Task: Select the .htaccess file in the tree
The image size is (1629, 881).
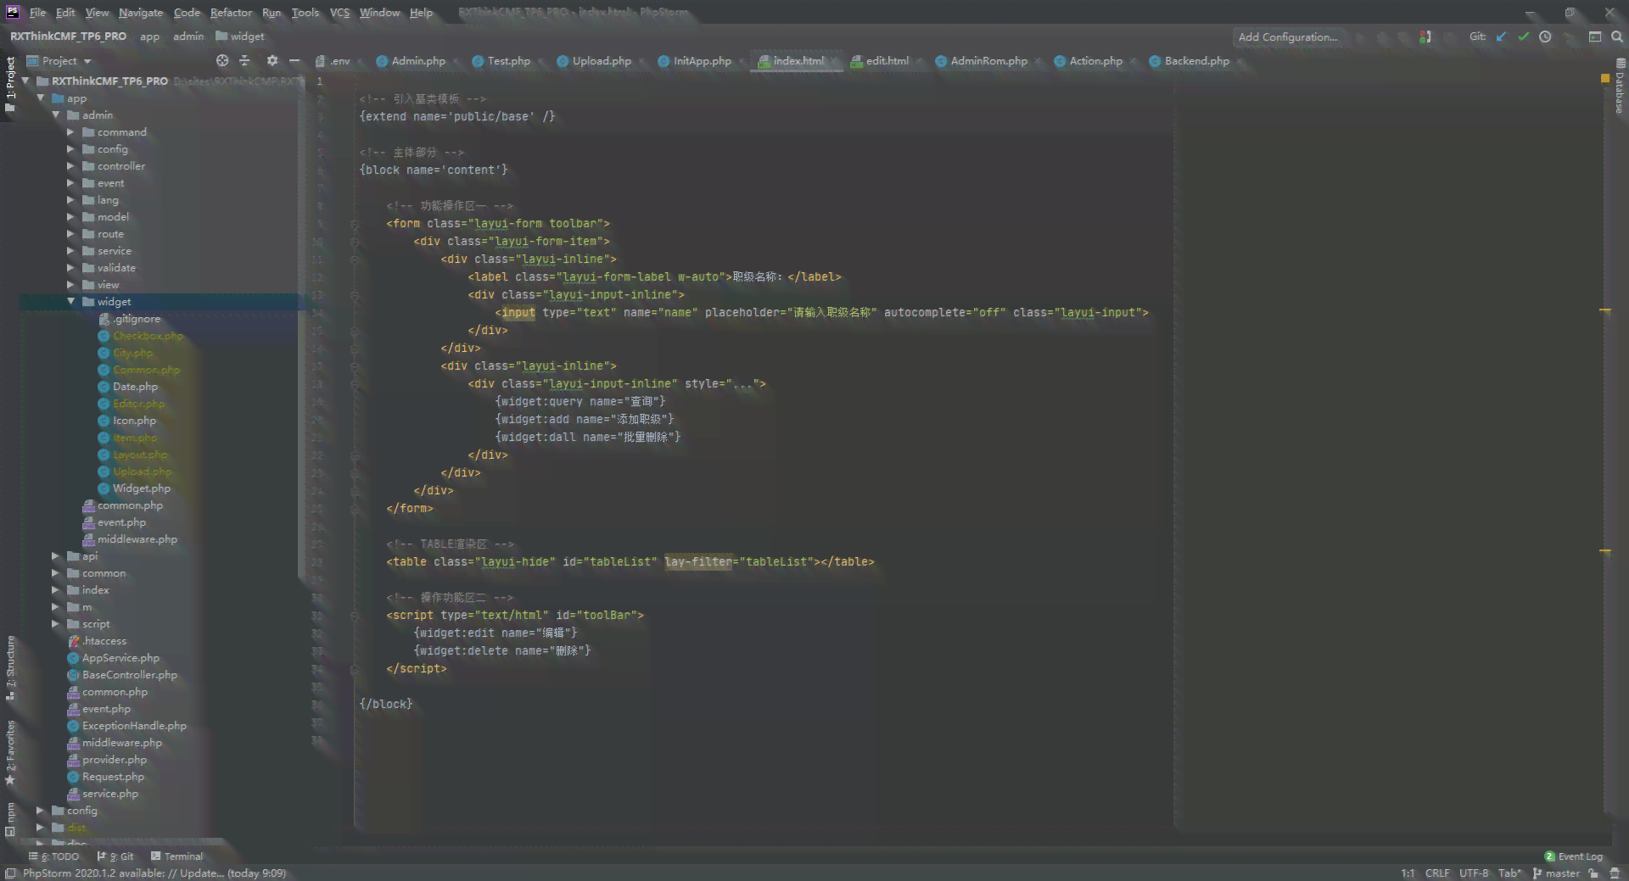Action: pyautogui.click(x=98, y=641)
